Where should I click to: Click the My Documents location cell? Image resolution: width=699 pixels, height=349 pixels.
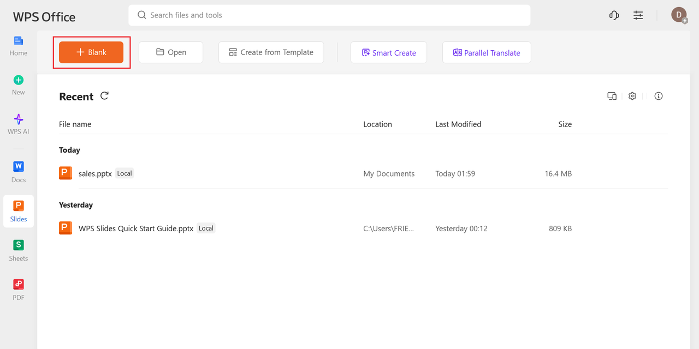389,174
